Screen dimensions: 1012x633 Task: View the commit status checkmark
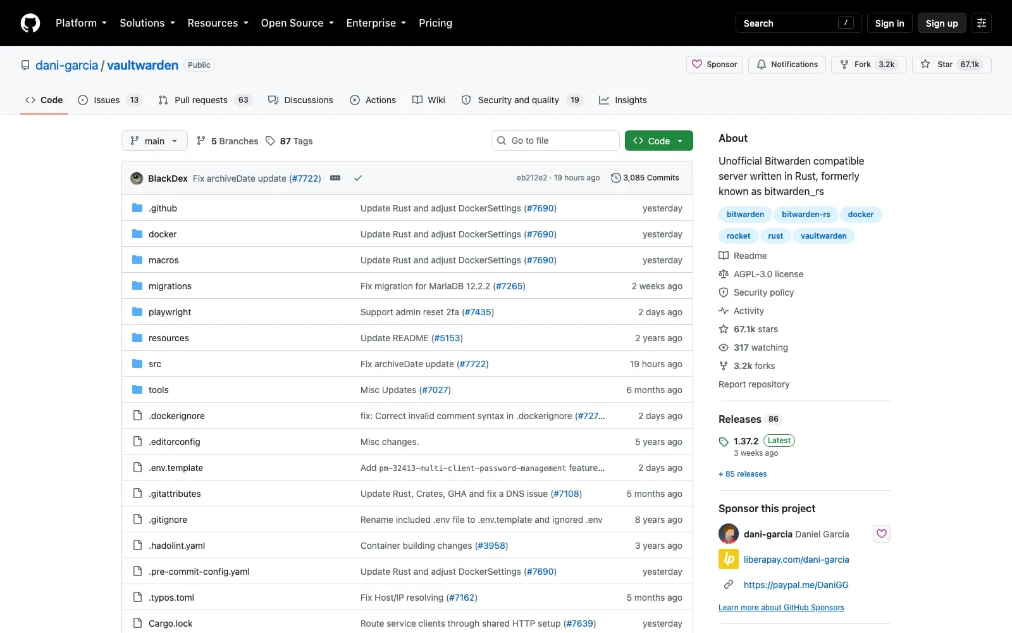click(x=358, y=178)
